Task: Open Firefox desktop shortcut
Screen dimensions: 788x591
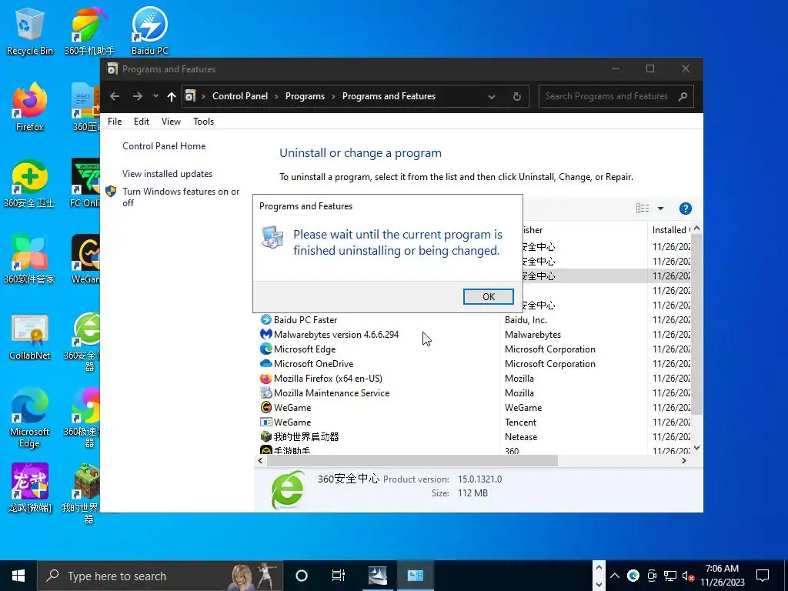Action: [30, 108]
